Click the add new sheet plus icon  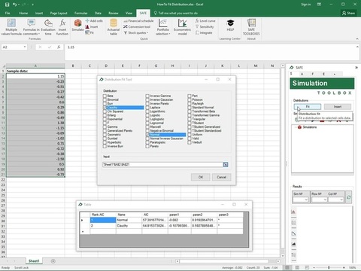pyautogui.click(x=53, y=261)
